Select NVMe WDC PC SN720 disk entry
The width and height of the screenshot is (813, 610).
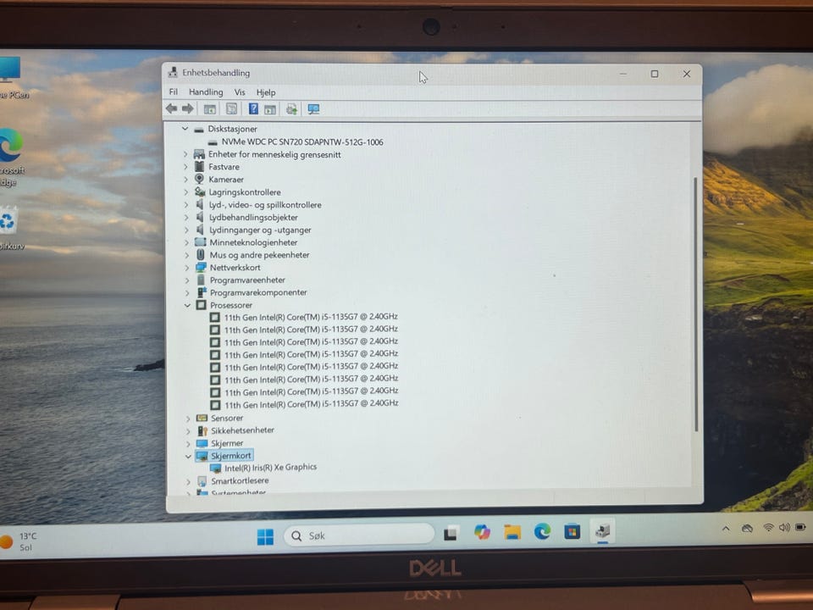[x=302, y=141]
